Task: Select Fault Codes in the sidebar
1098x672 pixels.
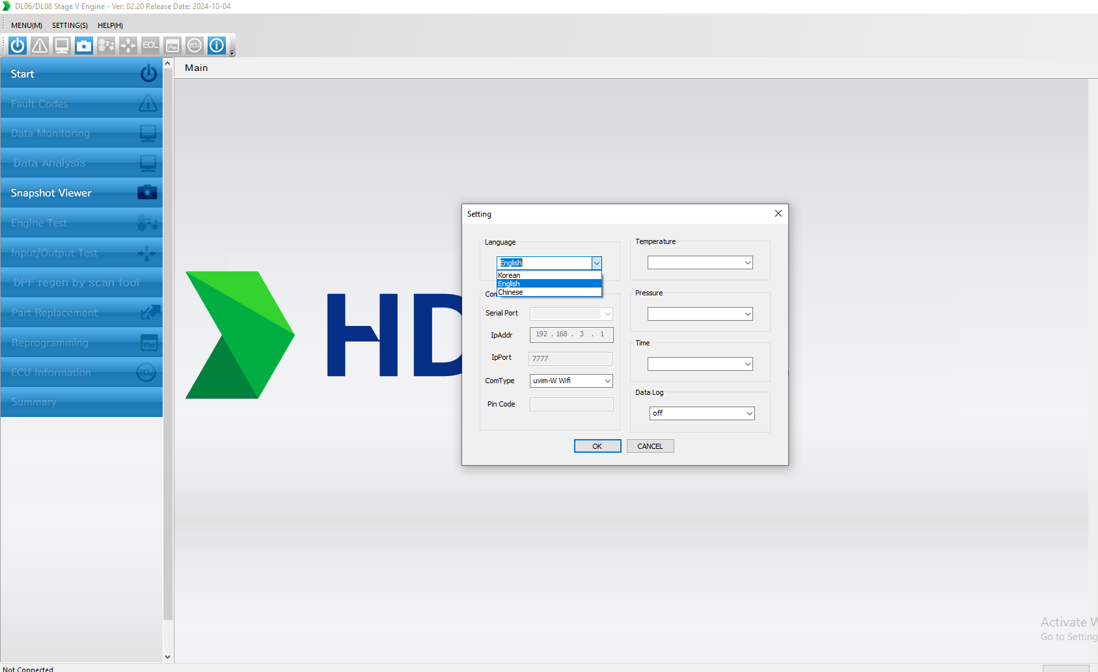Action: (81, 103)
